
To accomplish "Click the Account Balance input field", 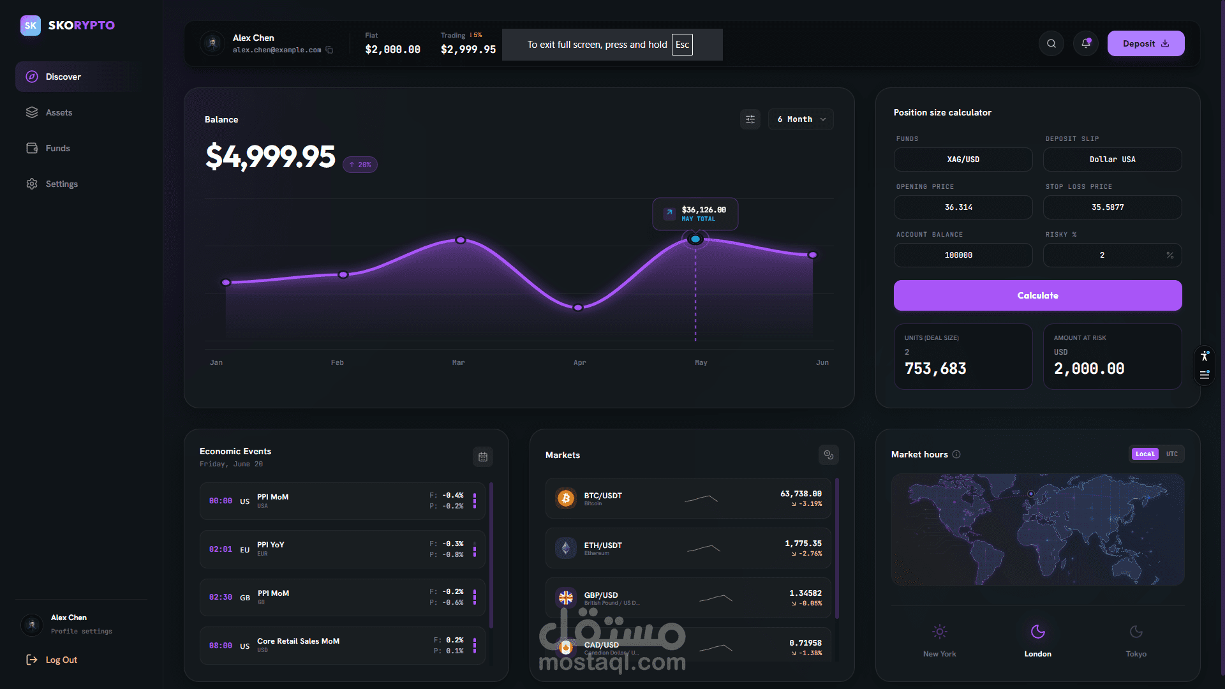I will [x=963, y=255].
